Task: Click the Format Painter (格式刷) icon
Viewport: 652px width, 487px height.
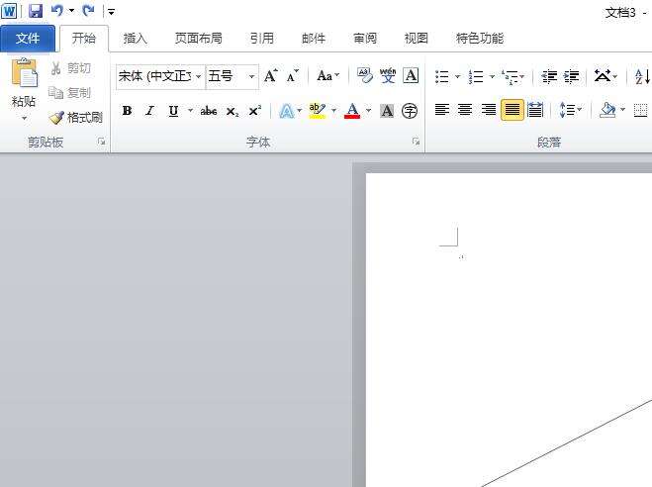Action: click(x=76, y=117)
